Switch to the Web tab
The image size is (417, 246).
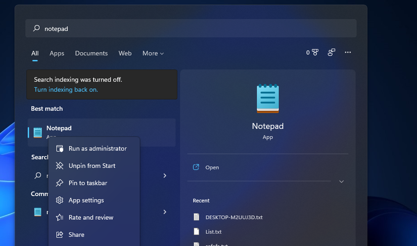(125, 53)
